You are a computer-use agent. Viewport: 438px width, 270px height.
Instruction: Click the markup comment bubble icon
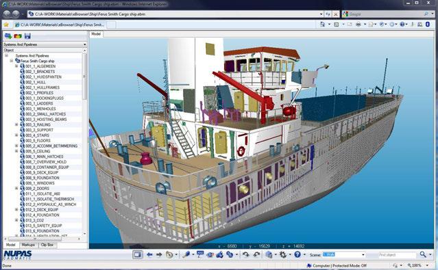(x=200, y=254)
